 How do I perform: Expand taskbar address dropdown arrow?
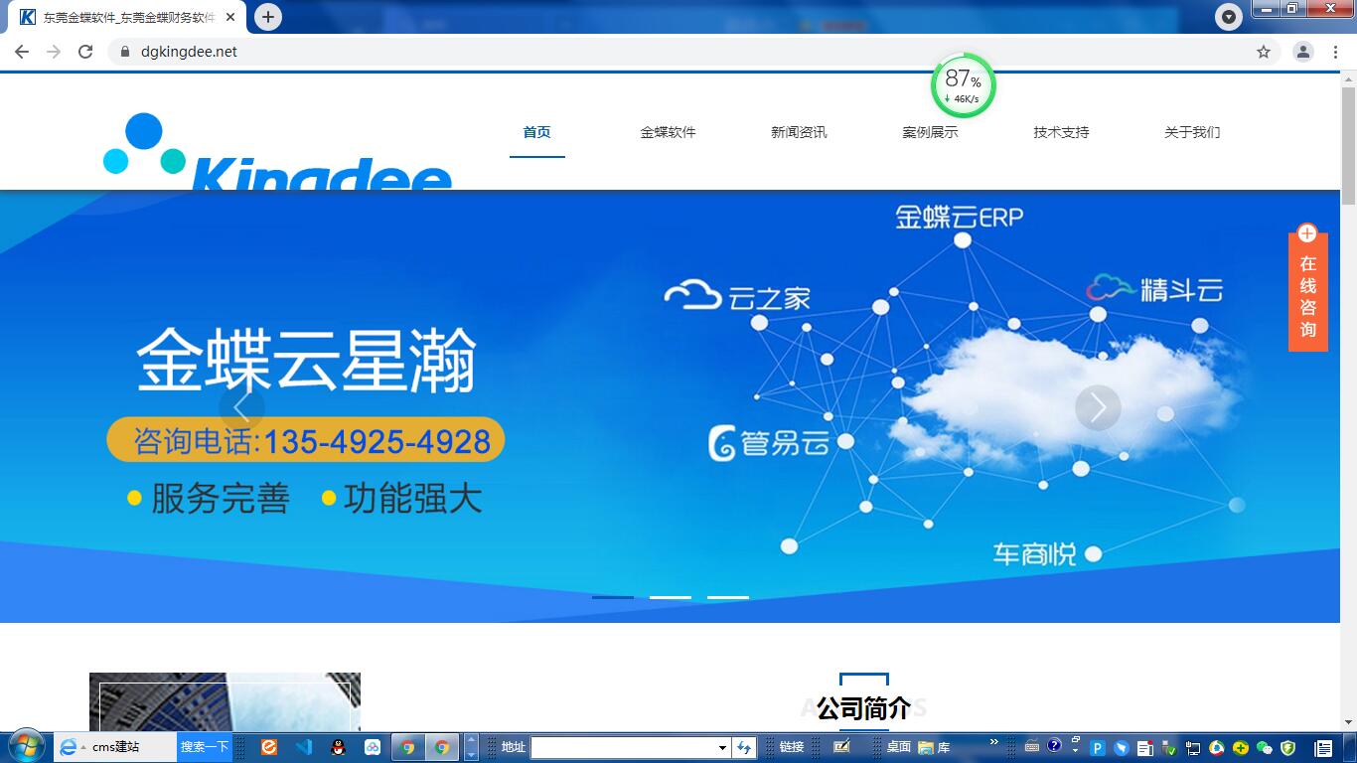tap(723, 747)
